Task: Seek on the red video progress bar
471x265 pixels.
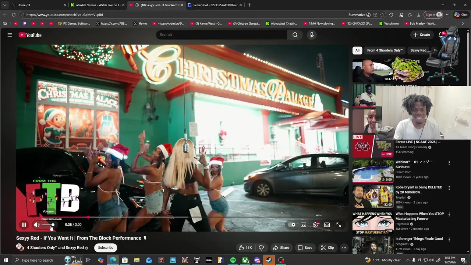Action: coord(182,217)
